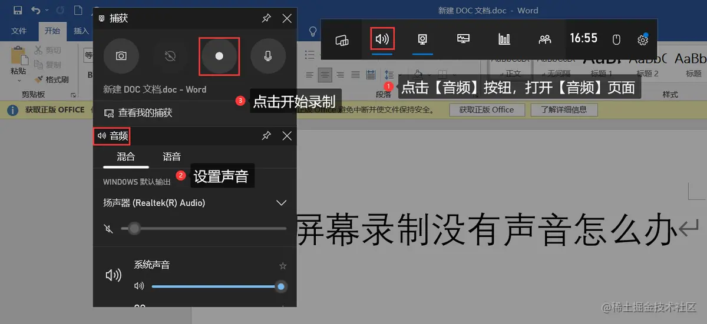Open line and paragraph spacing options
707x324 pixels.
[389, 75]
